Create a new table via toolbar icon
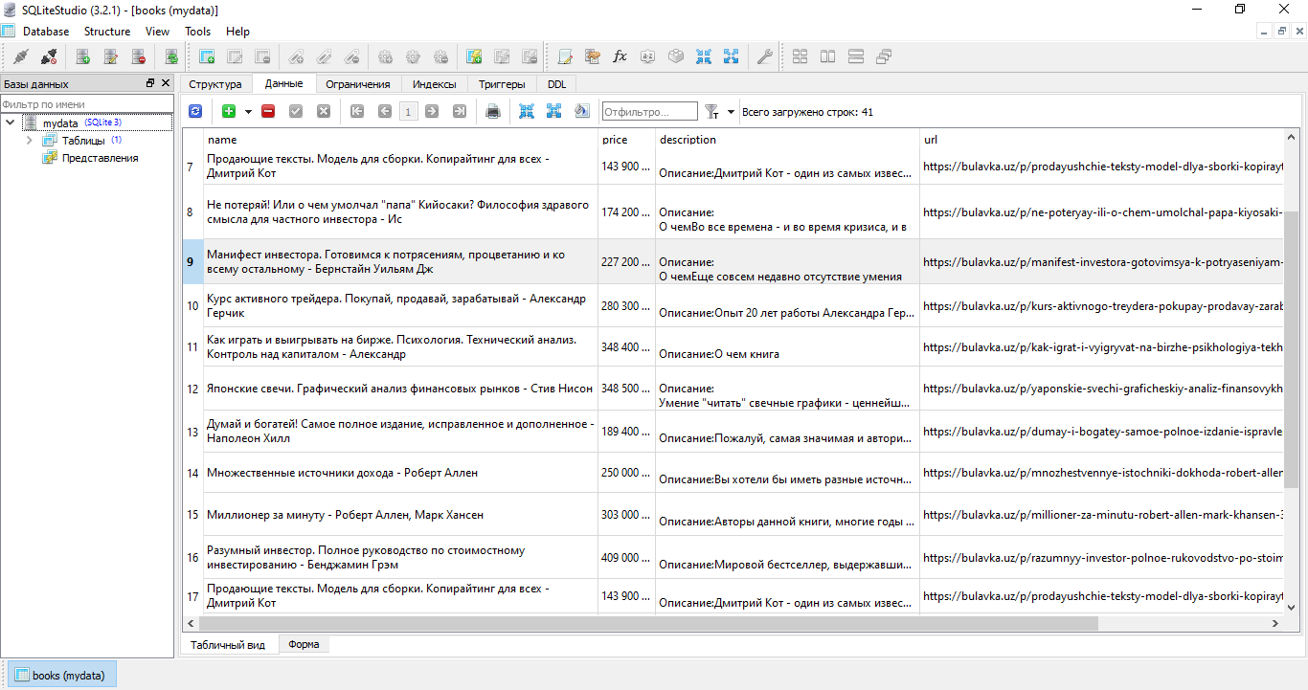Viewport: 1308px width, 690px height. click(x=206, y=56)
